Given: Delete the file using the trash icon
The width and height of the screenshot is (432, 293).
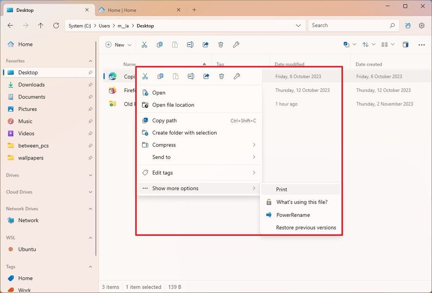Looking at the screenshot, I should click(221, 44).
